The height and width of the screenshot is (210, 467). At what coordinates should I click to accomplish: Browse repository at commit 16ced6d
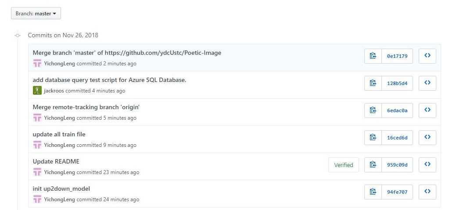(427, 137)
